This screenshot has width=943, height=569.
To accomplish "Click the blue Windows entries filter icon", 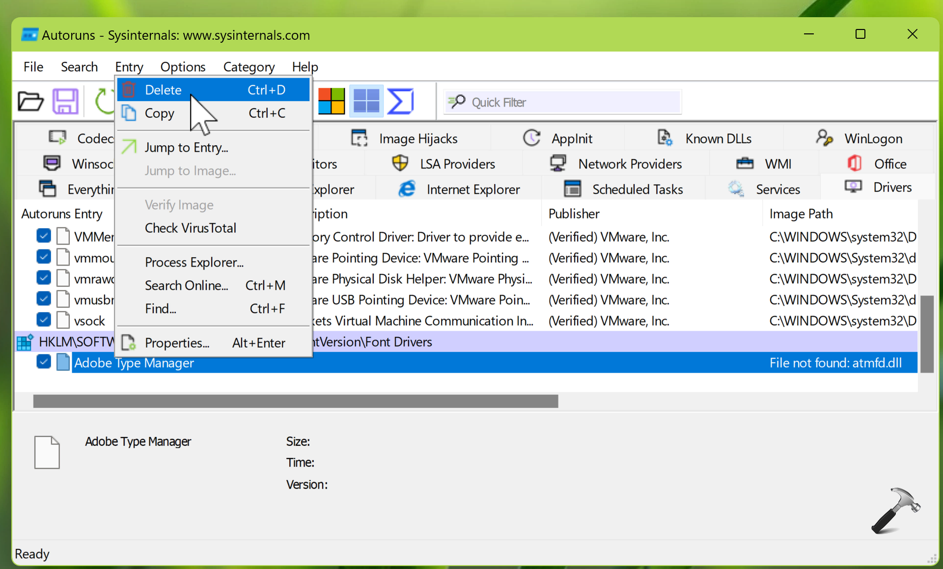I will pos(366,102).
